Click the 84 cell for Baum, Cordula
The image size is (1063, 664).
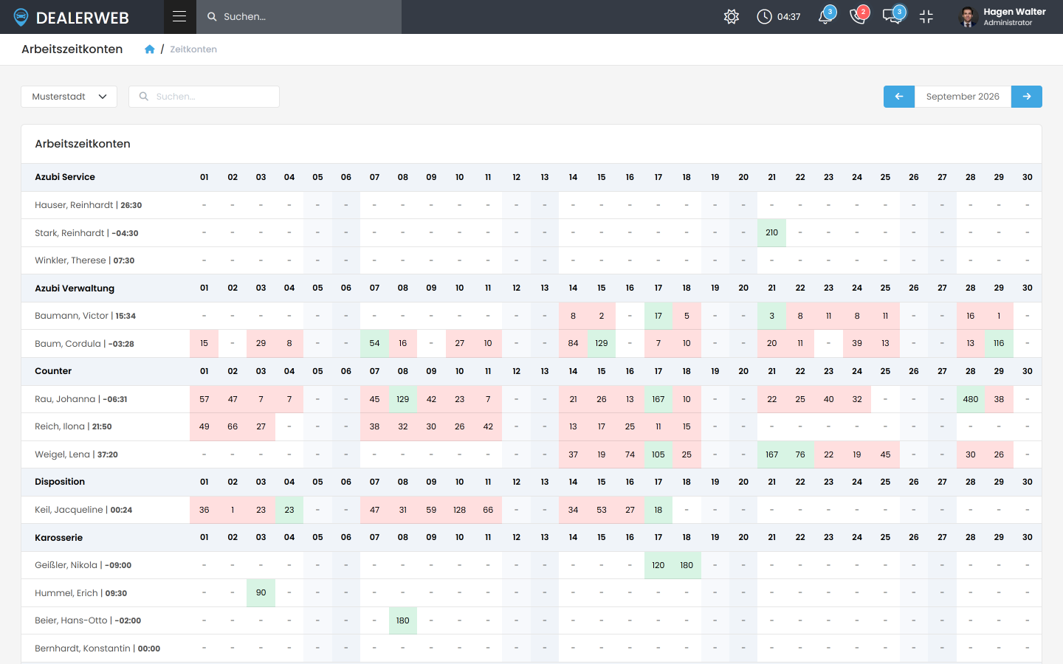573,344
